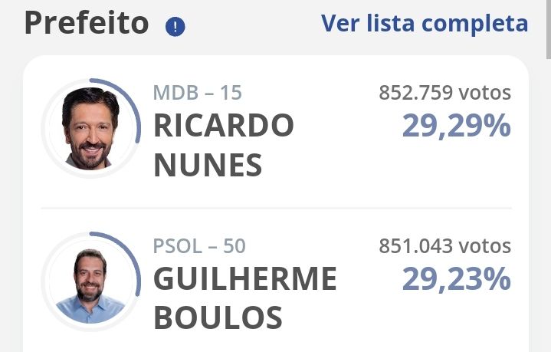Click the 852.759 votos count
551x352 pixels.
point(444,93)
